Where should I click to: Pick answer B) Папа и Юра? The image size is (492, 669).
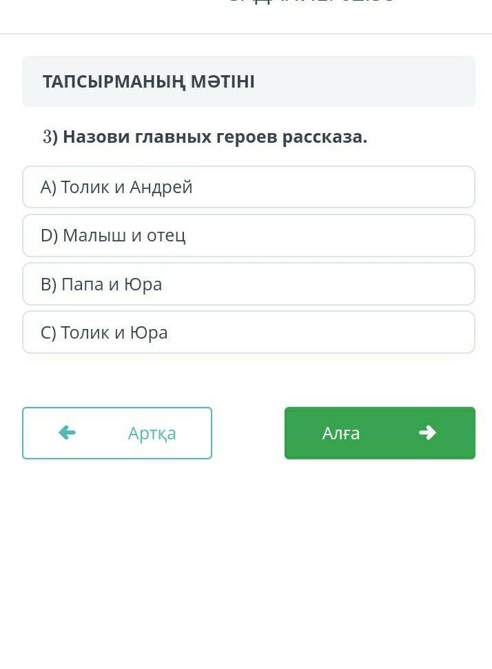tap(248, 283)
